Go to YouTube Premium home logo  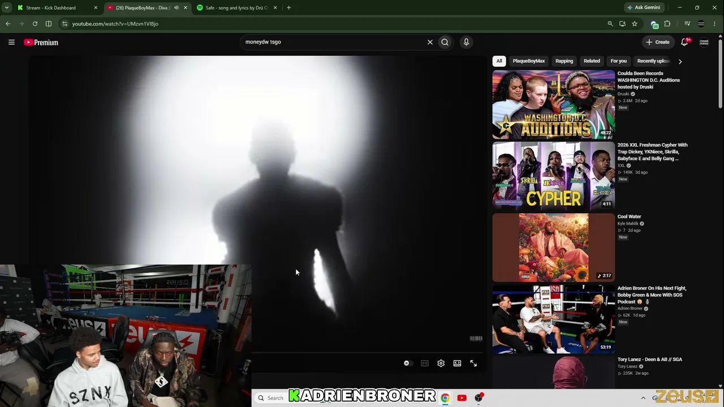[41, 42]
